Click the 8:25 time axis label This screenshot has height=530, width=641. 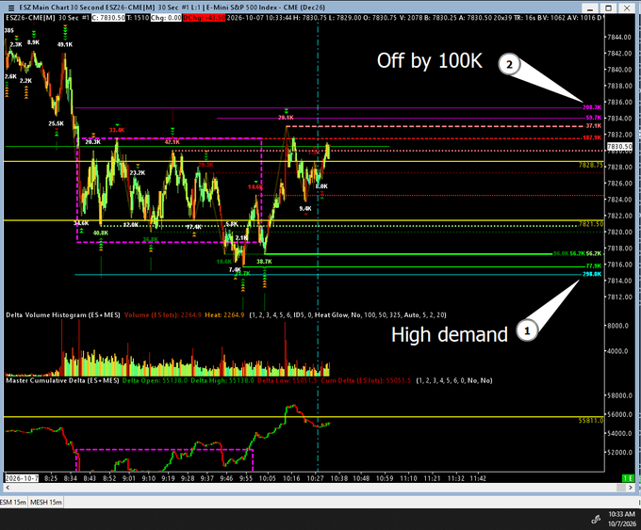point(51,478)
